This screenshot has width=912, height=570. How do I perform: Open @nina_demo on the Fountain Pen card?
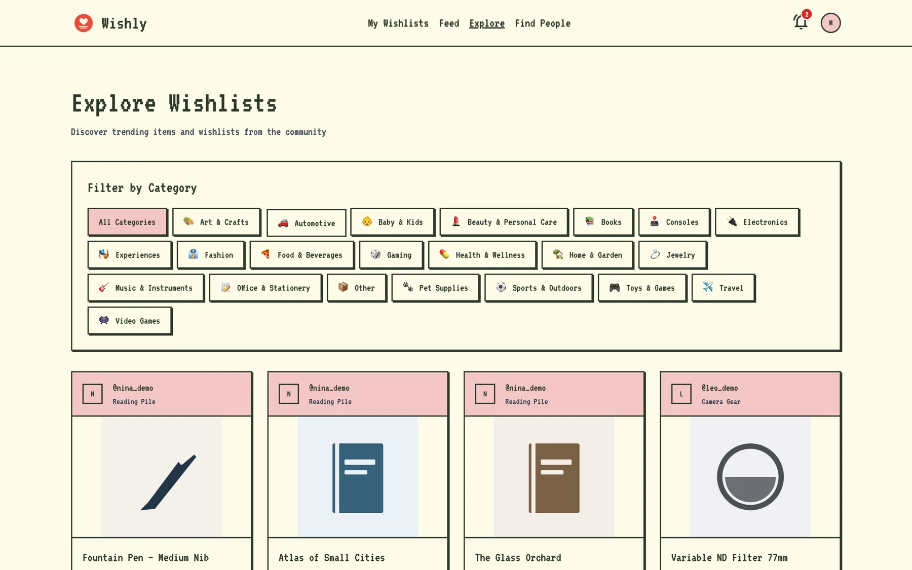click(133, 388)
